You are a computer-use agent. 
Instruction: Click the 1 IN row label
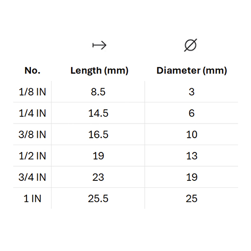[32, 199]
